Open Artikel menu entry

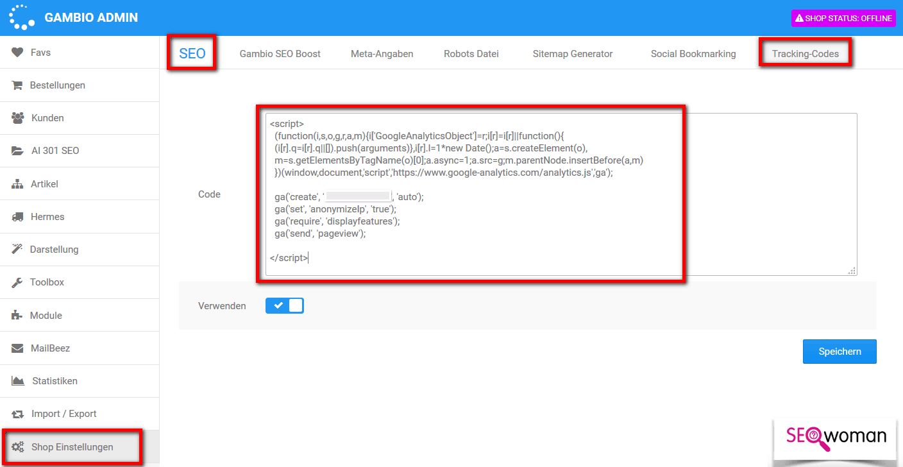point(80,184)
